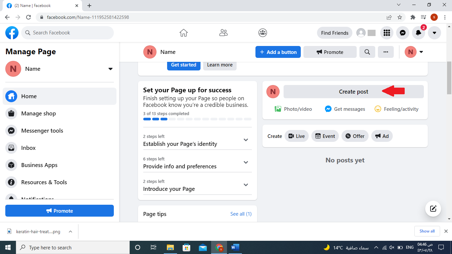Click the Create post box
The image size is (452, 254).
[353, 92]
